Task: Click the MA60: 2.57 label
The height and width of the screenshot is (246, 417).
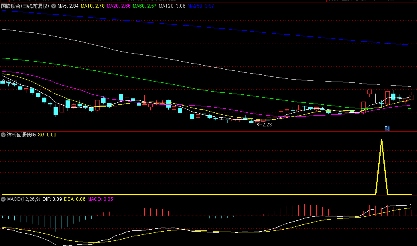Action: coord(144,6)
